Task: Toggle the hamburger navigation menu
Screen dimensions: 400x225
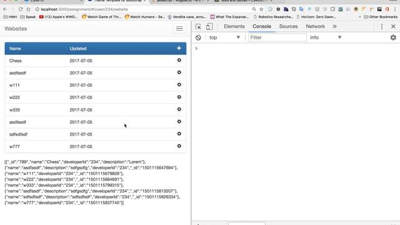Action: pyautogui.click(x=179, y=28)
